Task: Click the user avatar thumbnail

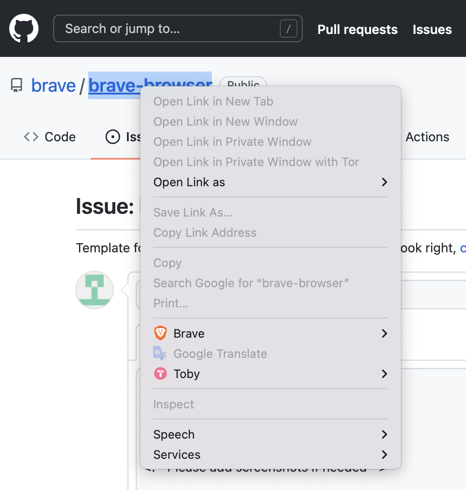Action: 94,290
